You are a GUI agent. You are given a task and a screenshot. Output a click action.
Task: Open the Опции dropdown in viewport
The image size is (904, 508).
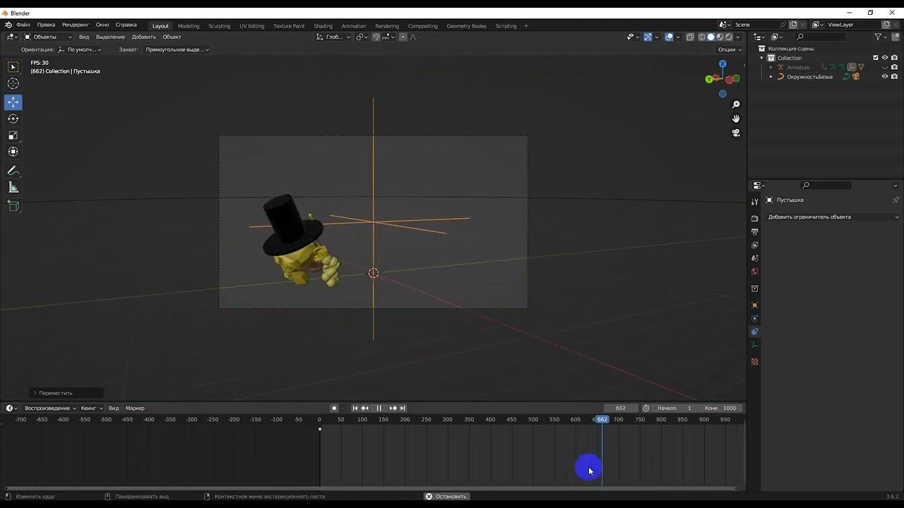(x=730, y=49)
